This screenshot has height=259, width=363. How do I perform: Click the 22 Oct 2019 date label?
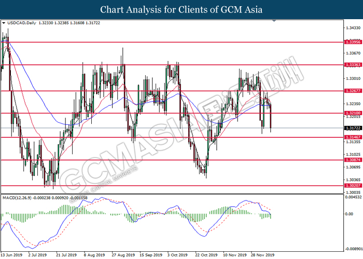pyautogui.click(x=206, y=255)
